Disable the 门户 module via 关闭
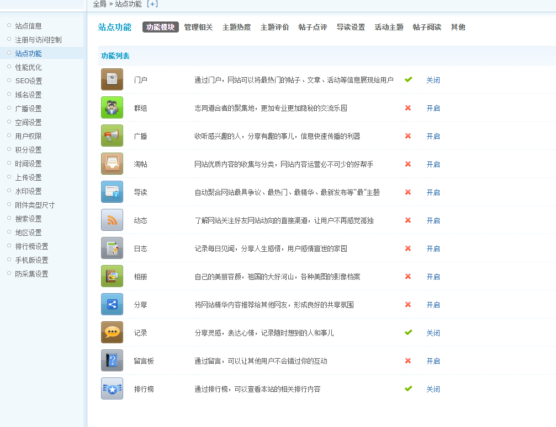The width and height of the screenshot is (556, 427). click(433, 80)
